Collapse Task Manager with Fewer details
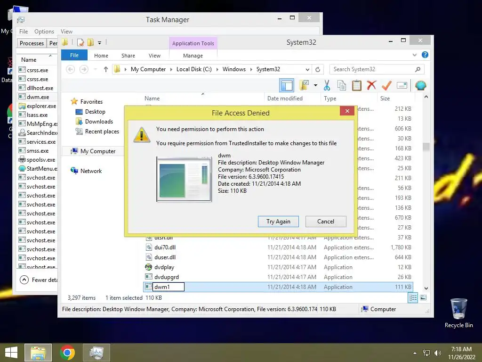 tap(39, 280)
